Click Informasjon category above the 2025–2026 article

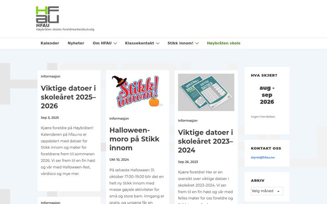point(50,77)
